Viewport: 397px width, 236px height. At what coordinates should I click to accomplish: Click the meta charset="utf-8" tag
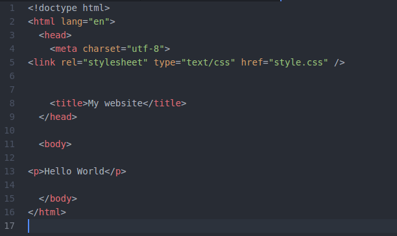coord(110,49)
